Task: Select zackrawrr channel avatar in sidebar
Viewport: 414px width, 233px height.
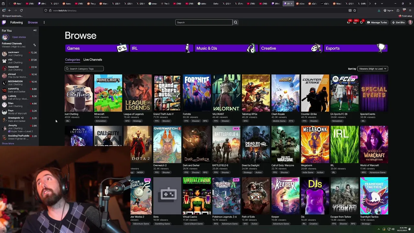Action: pos(4,54)
